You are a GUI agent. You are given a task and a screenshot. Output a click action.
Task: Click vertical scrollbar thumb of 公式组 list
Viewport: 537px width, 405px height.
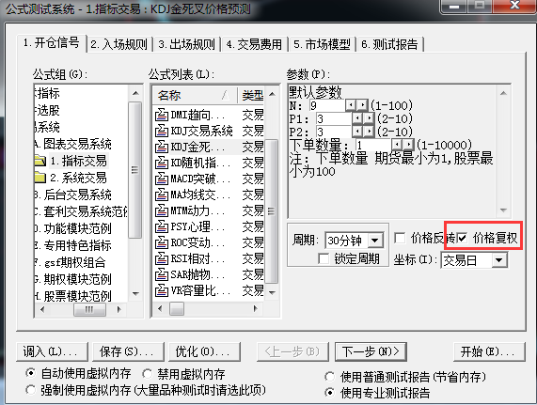(x=135, y=170)
